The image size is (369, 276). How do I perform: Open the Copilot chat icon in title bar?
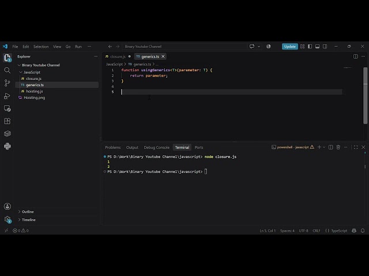pos(252,46)
